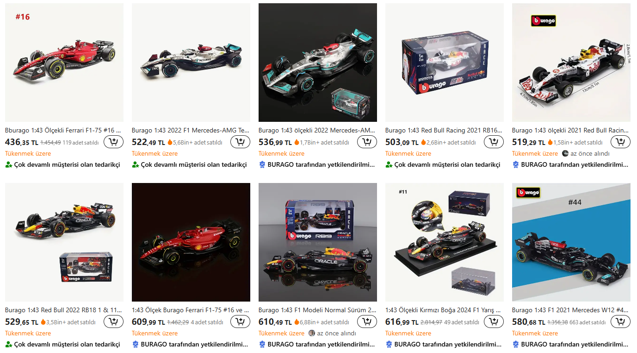Add 609,99 TL Ferrari model to cart
Viewport: 637px width, 353px height.
click(x=240, y=321)
